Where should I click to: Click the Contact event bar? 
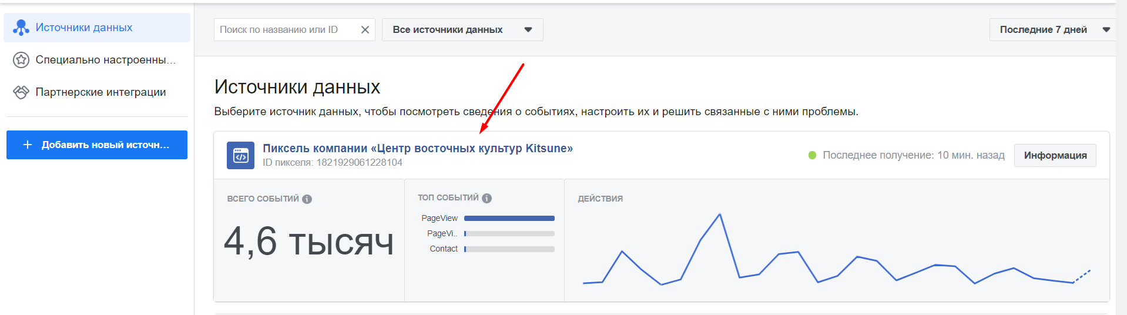509,249
